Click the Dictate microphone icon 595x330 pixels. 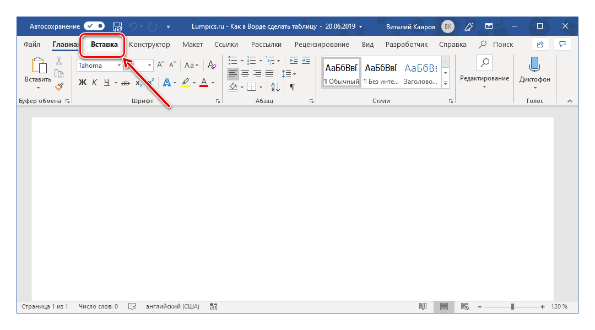(x=534, y=64)
